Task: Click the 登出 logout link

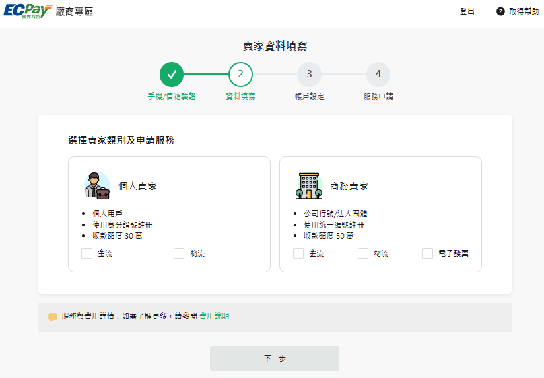Action: coord(467,11)
